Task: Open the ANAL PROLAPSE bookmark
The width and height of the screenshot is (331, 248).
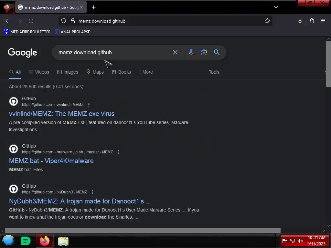Action: [72, 32]
